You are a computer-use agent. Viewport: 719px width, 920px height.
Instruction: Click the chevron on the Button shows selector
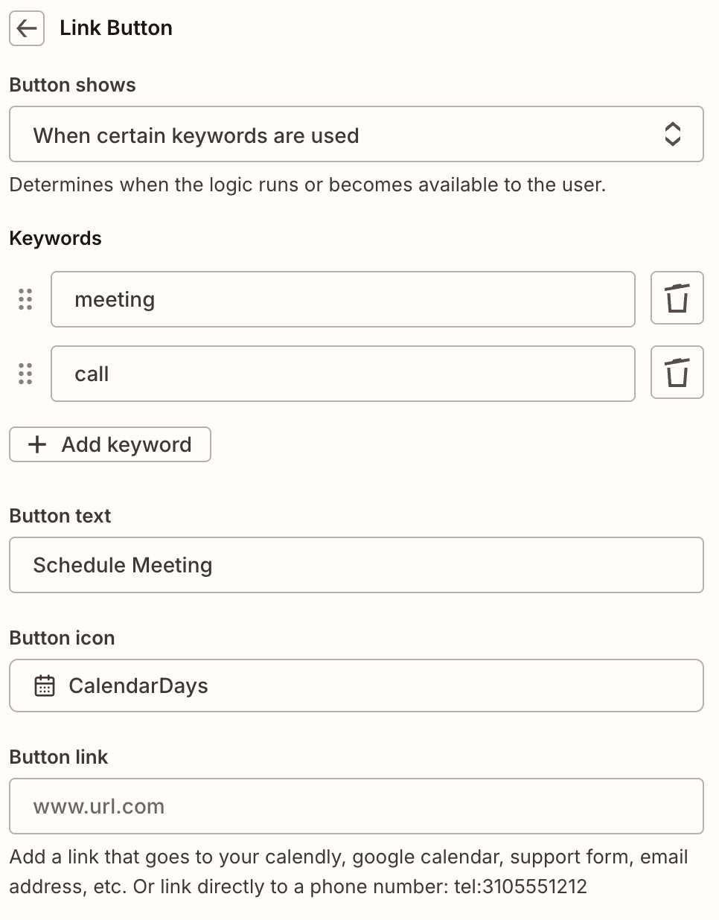point(673,134)
